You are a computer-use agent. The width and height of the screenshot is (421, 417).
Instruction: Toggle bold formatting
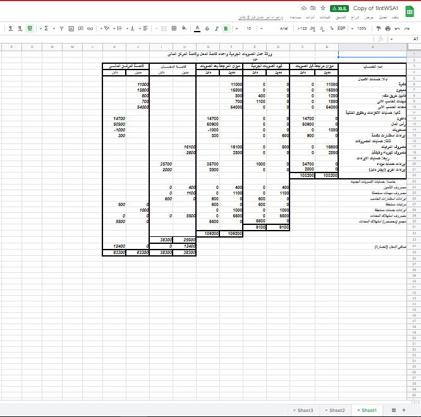(226, 28)
